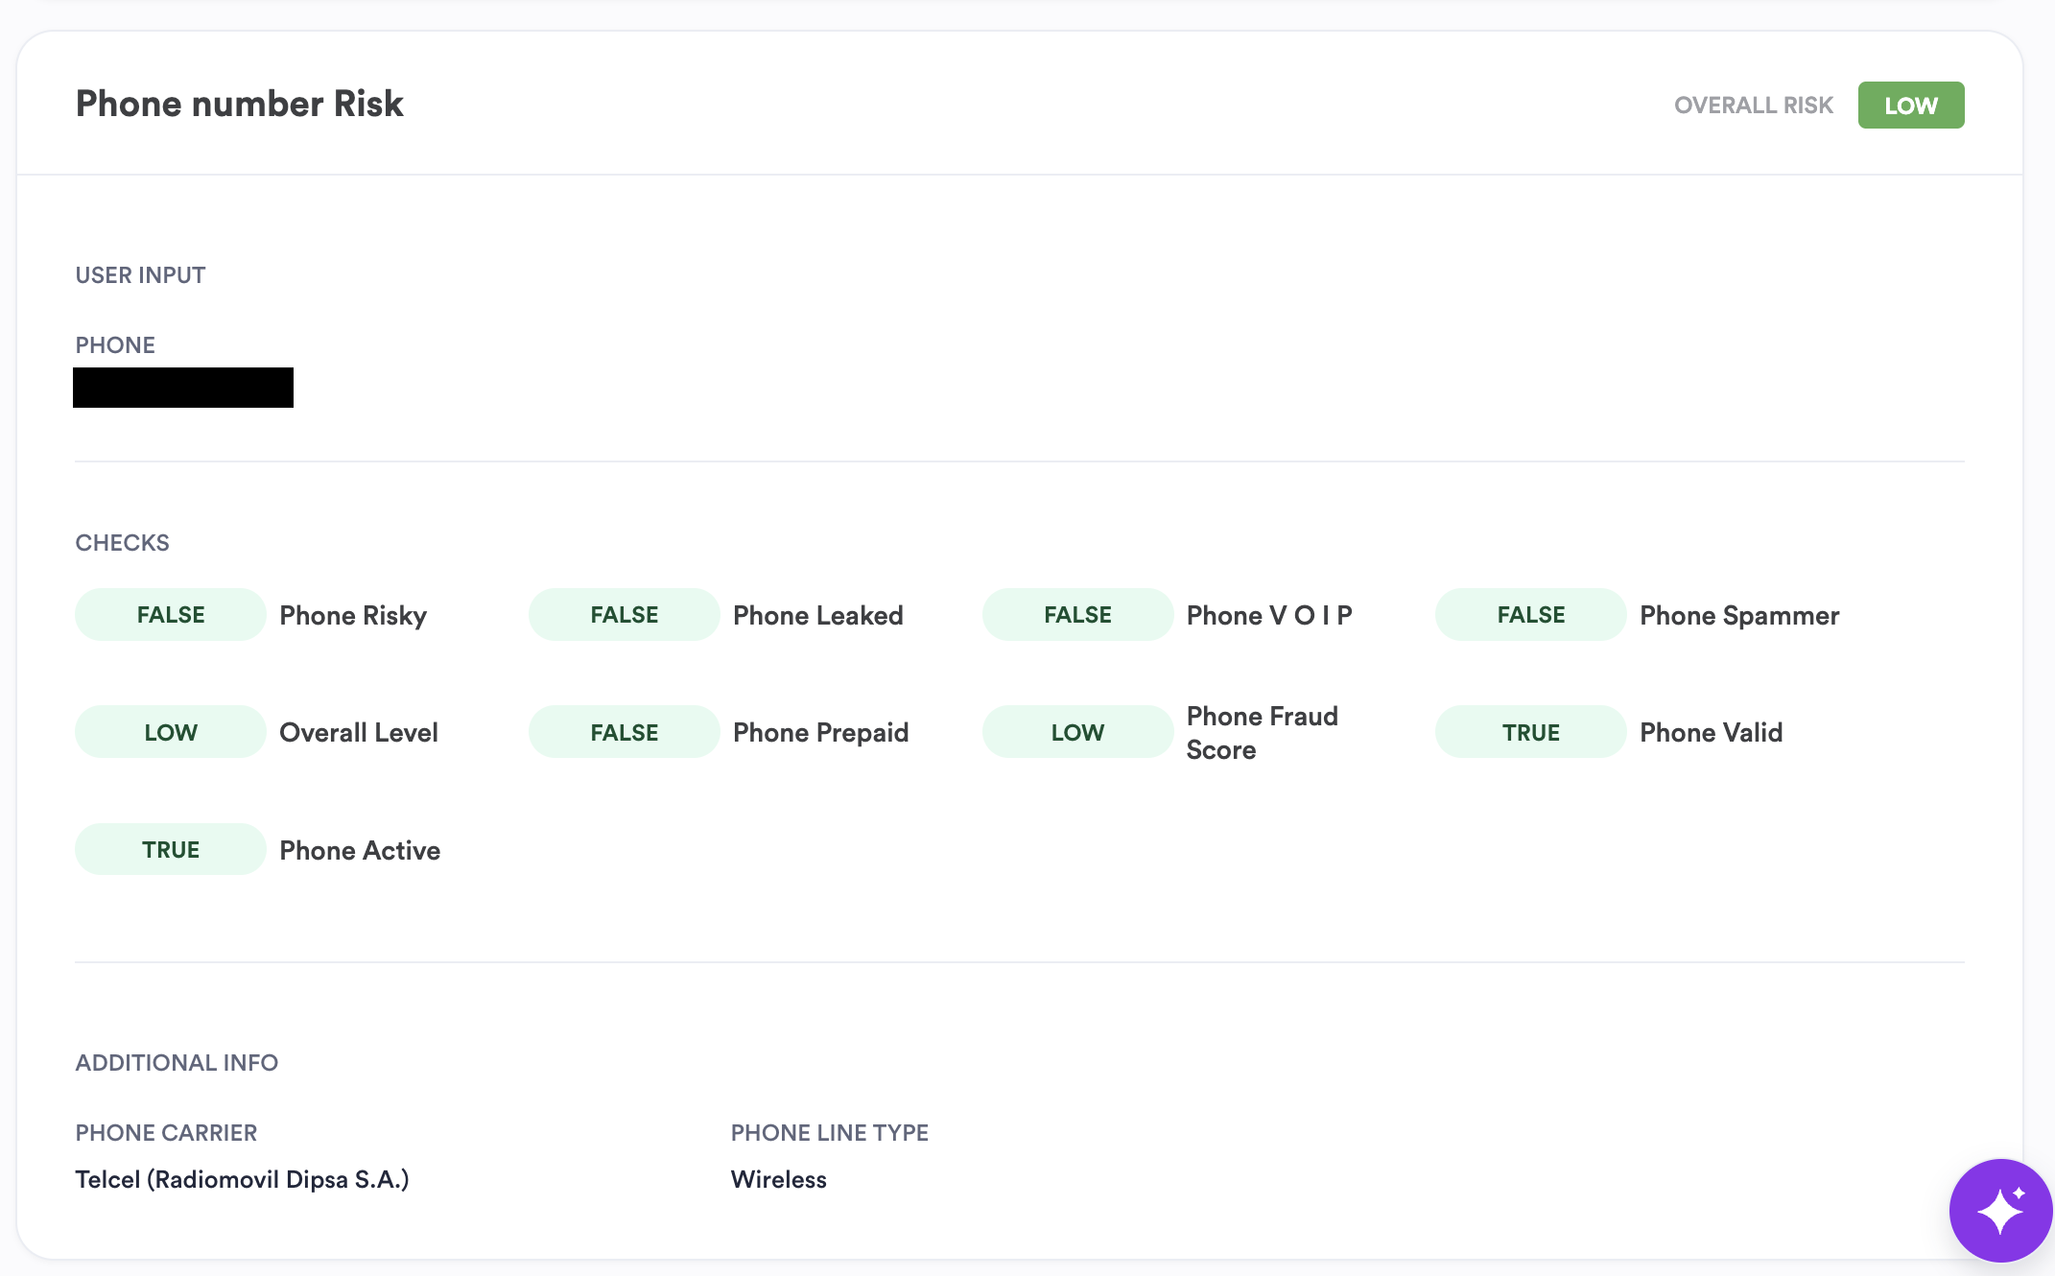Click the FALSE badge for Phone Leaked
2055x1276 pixels.
[624, 615]
